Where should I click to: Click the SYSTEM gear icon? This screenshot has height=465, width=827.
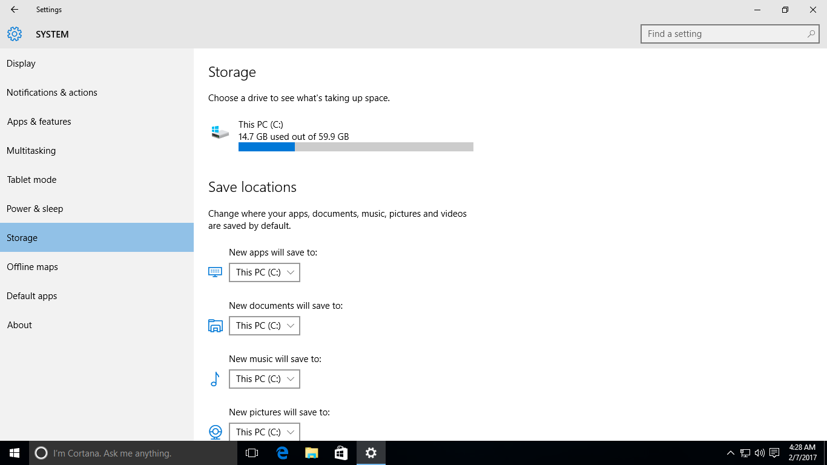pyautogui.click(x=15, y=34)
